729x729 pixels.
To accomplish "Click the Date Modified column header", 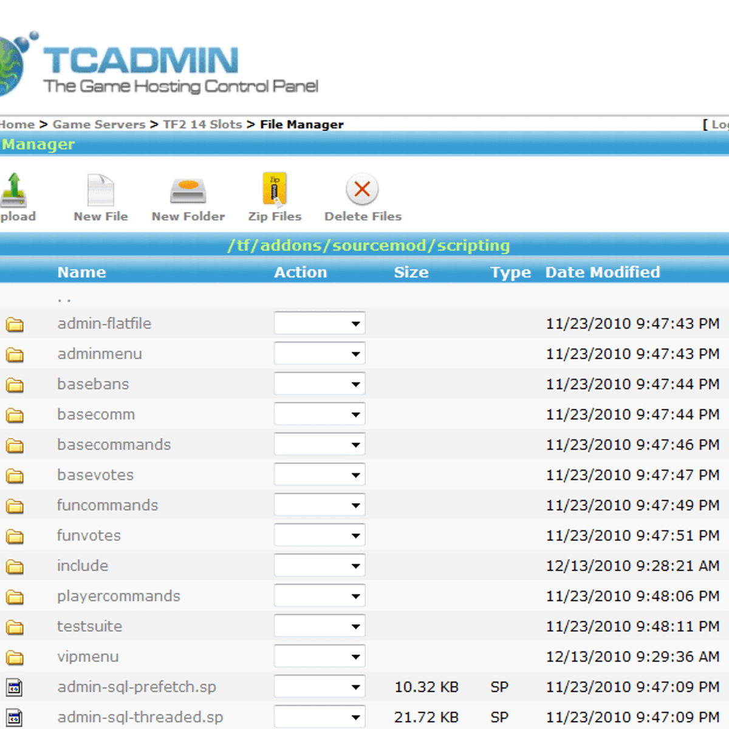I will click(603, 272).
